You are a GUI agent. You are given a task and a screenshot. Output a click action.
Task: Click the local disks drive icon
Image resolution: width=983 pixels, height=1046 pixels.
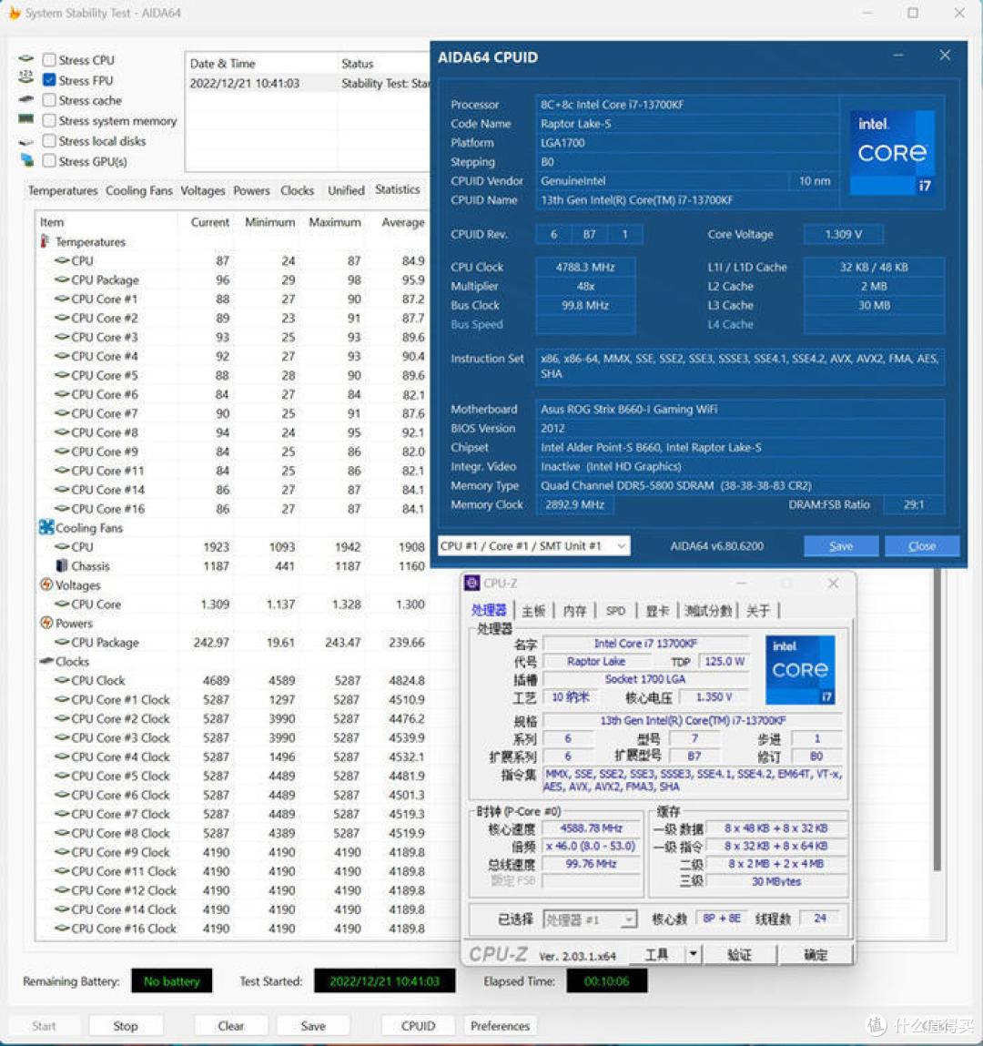[26, 141]
